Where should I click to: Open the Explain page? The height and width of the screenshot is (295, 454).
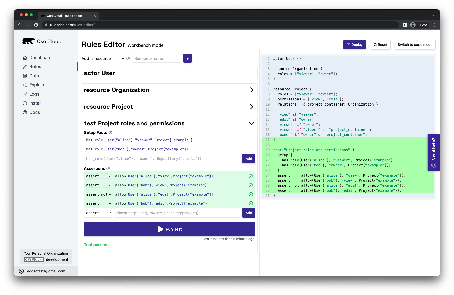tap(37, 85)
